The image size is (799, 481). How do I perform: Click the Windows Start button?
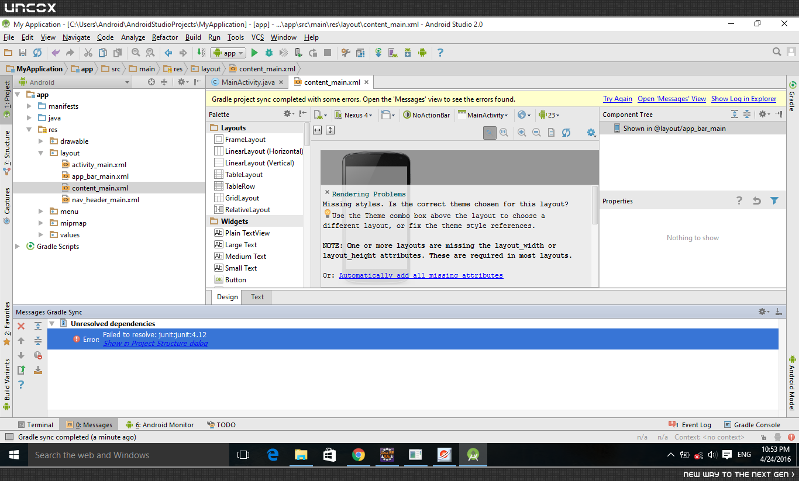point(14,455)
